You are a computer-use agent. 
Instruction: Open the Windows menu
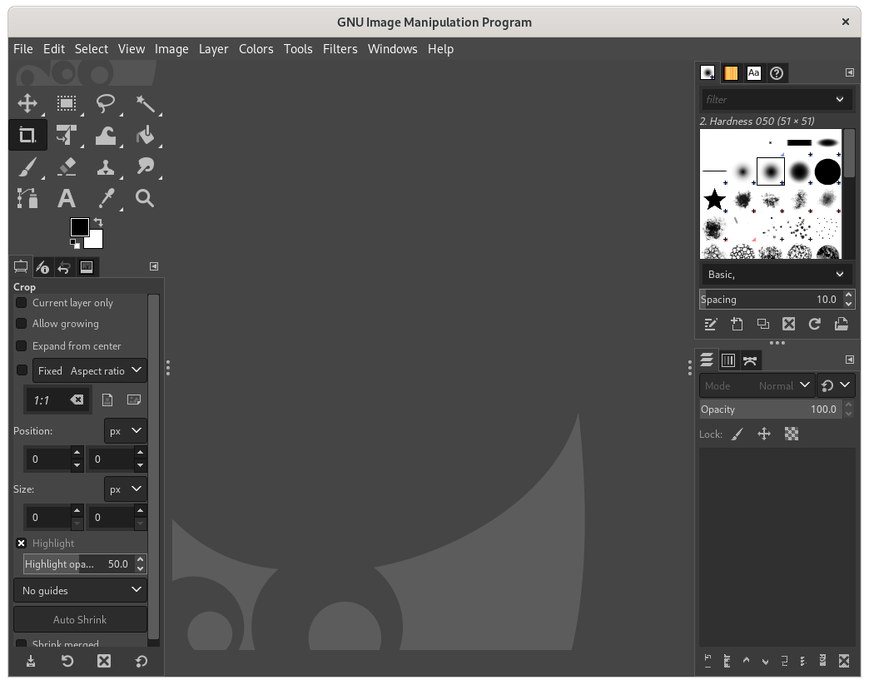click(x=392, y=49)
